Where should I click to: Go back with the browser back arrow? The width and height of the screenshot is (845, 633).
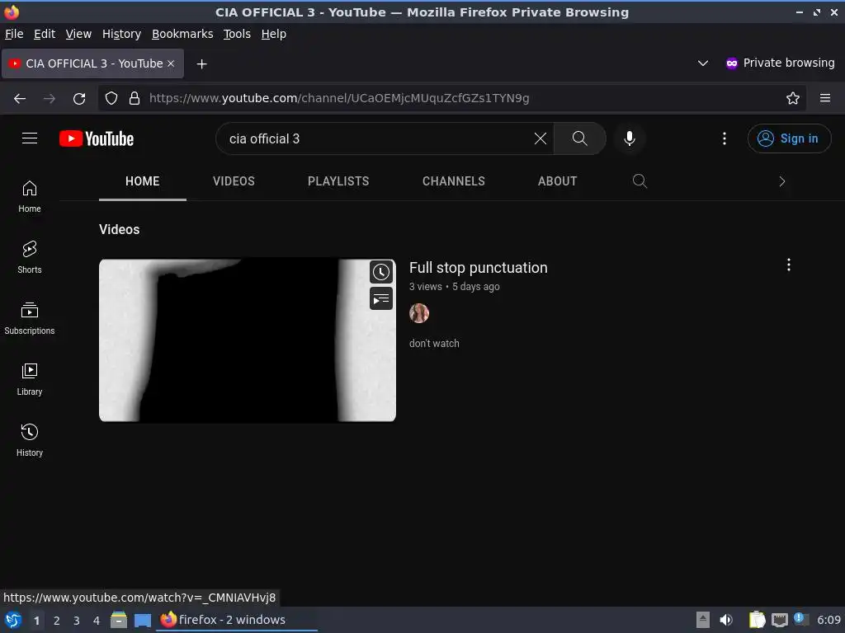20,99
